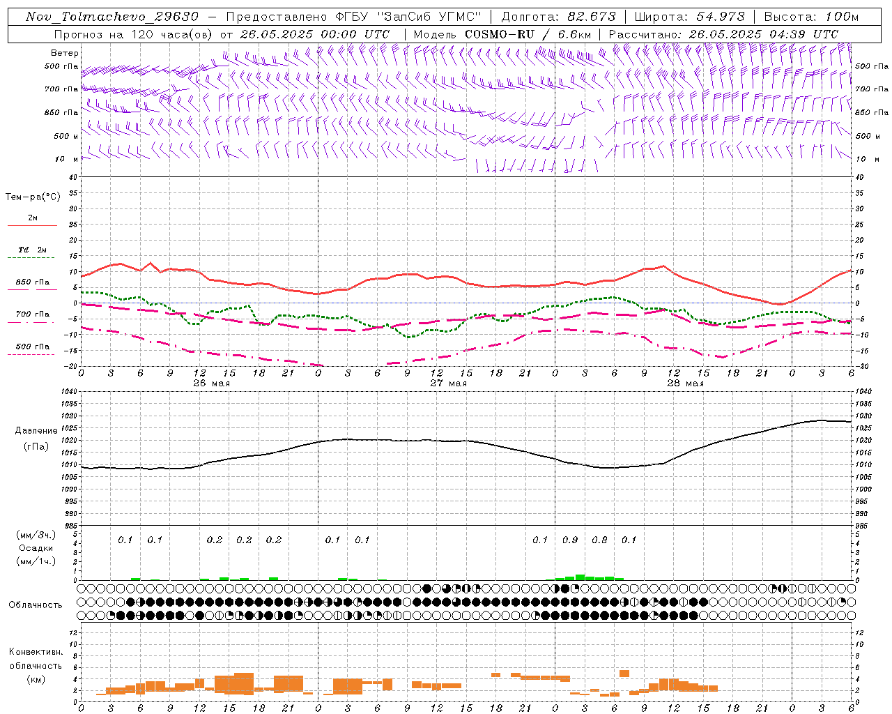Click the '27 мая' date label
The height and width of the screenshot is (714, 892).
pyautogui.click(x=449, y=383)
